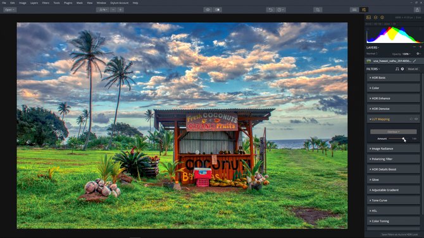Viewport: 424px width, 238px height.
Task: Expand the Polarizing Filter section
Action: 394,159
